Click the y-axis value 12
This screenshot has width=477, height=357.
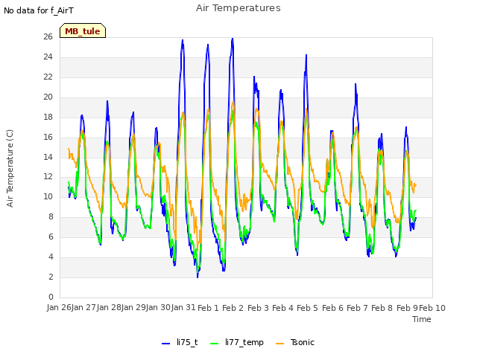tap(48, 177)
